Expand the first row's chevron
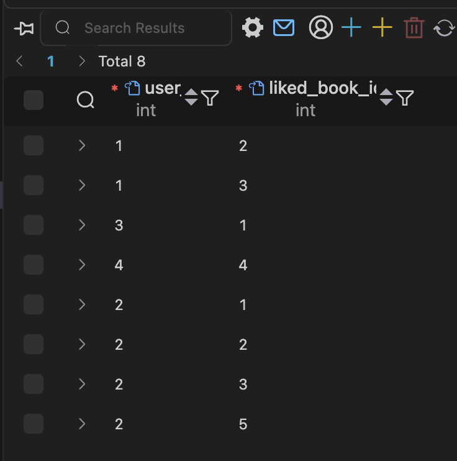 82,145
